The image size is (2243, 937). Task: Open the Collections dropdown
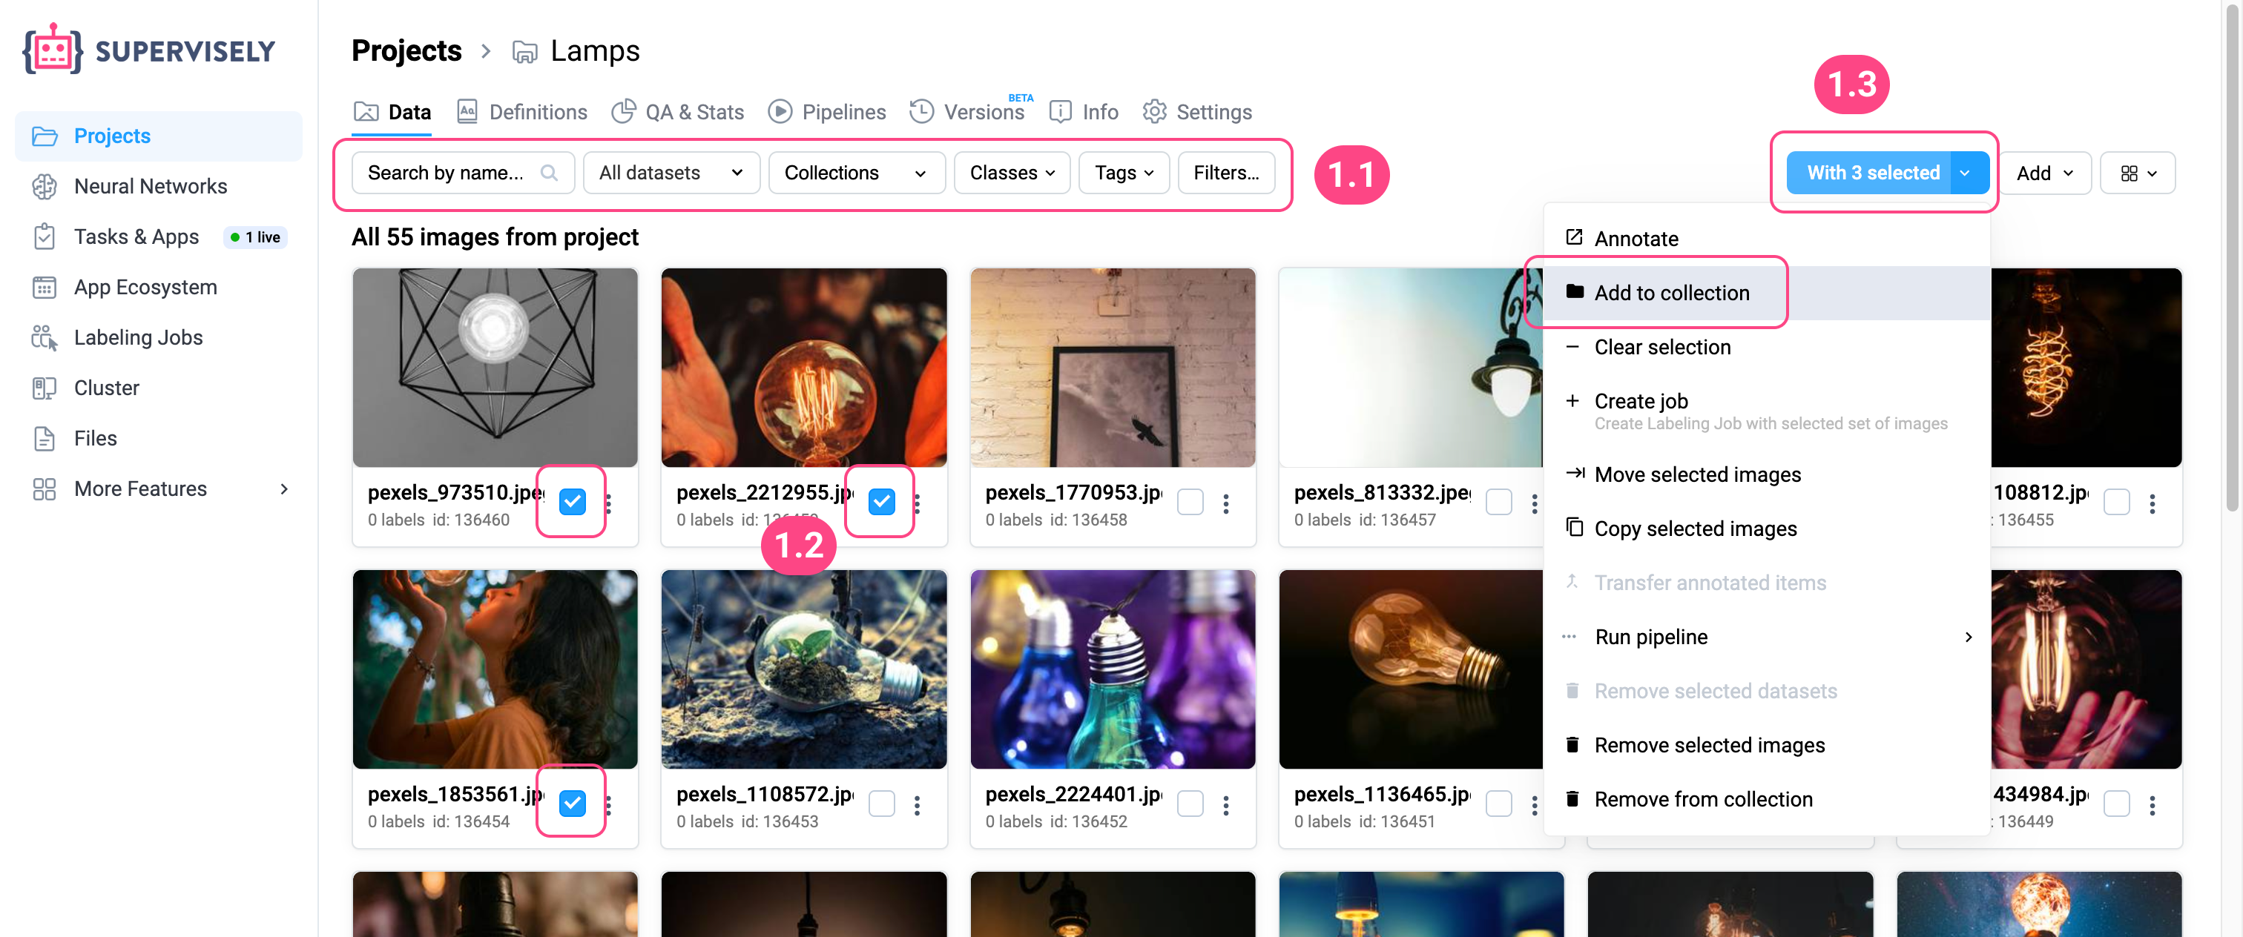coord(857,173)
